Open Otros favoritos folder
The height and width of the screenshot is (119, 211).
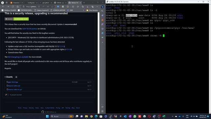coord(92,10)
